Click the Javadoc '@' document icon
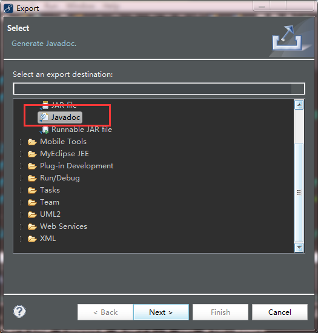Image resolution: width=318 pixels, height=333 pixels. [x=44, y=117]
